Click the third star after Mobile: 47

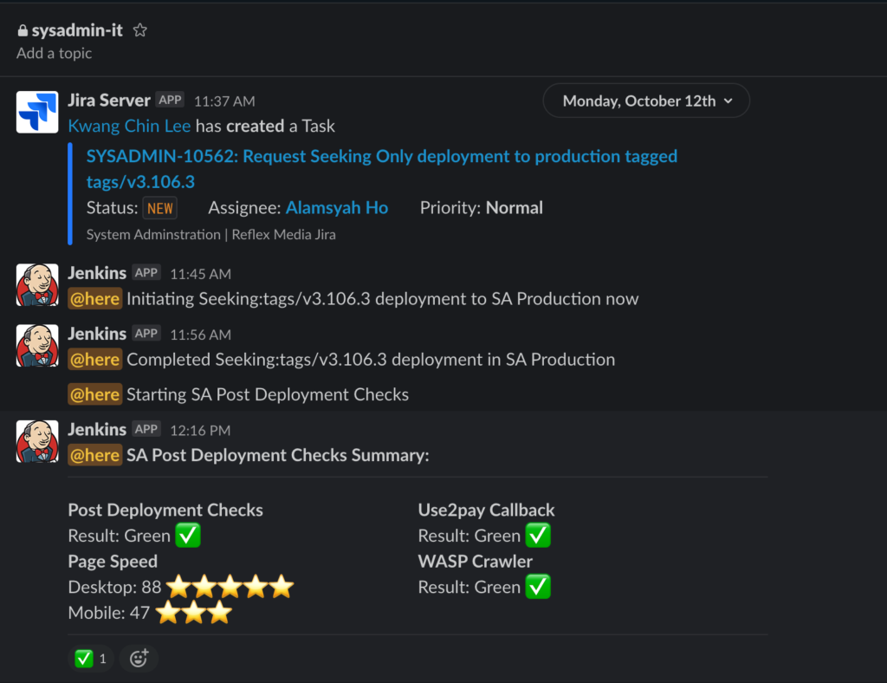[219, 612]
